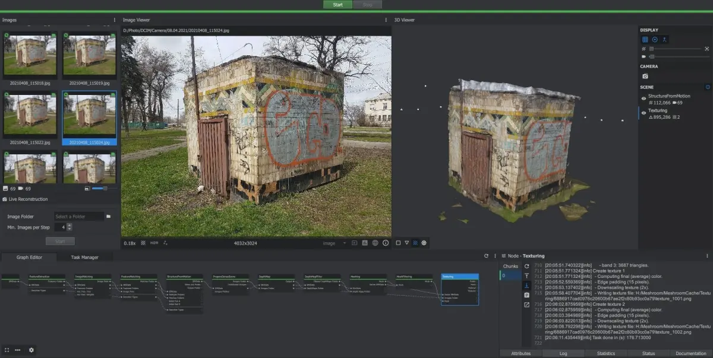Toggle HDR mode in Image Viewer
Image resolution: width=713 pixels, height=358 pixels.
click(x=154, y=243)
